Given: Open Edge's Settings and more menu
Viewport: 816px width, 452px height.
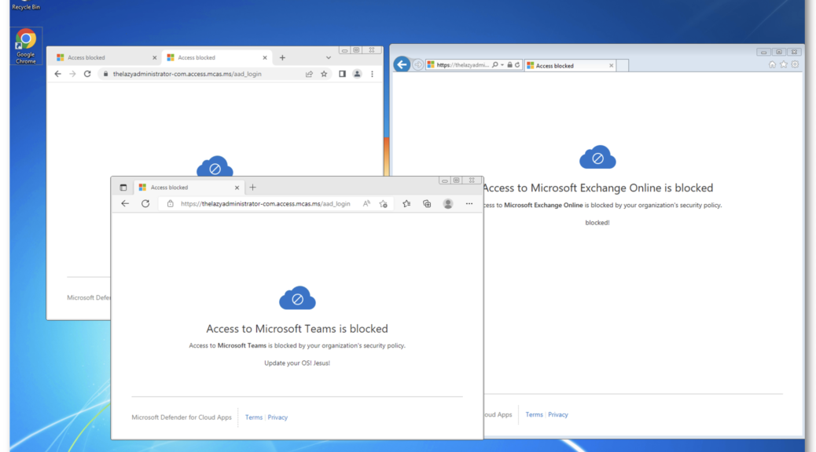Looking at the screenshot, I should coord(469,204).
